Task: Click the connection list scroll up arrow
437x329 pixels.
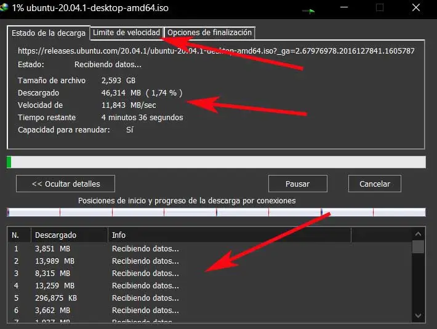Action: click(418, 234)
